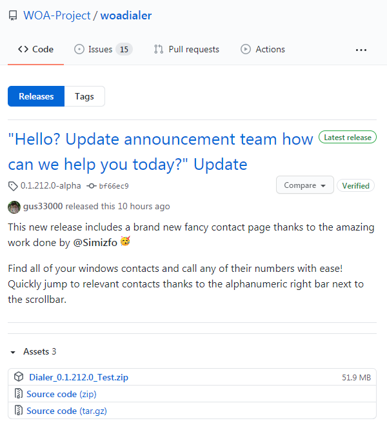387x423 pixels.
Task: Click the tag icon beside 0.1.212.0-alpha
Action: click(13, 186)
